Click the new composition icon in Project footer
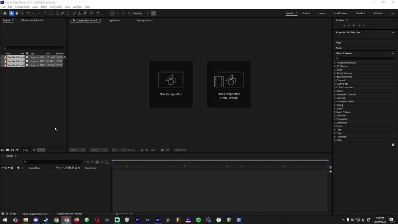Viewport: 398px width, 224px height. point(12,150)
